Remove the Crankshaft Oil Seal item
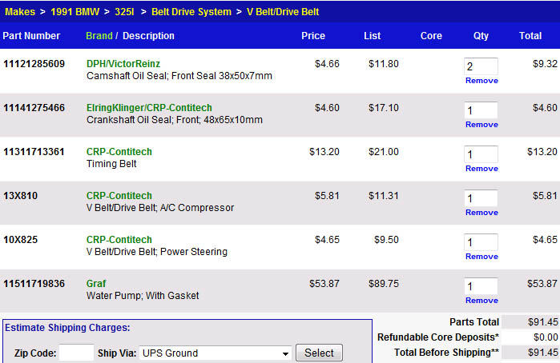Viewport: 560px width, 363px height. (x=481, y=125)
